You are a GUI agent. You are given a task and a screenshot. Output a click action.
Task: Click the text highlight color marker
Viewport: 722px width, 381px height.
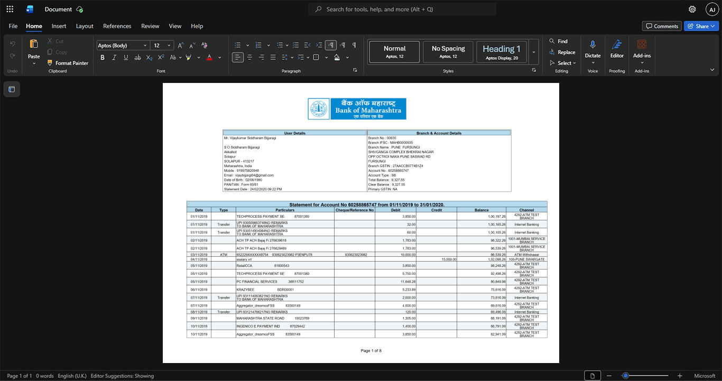(188, 57)
